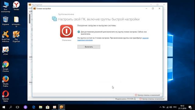Open the clock showing 16:12
The image size is (195, 110).
click(x=182, y=107)
